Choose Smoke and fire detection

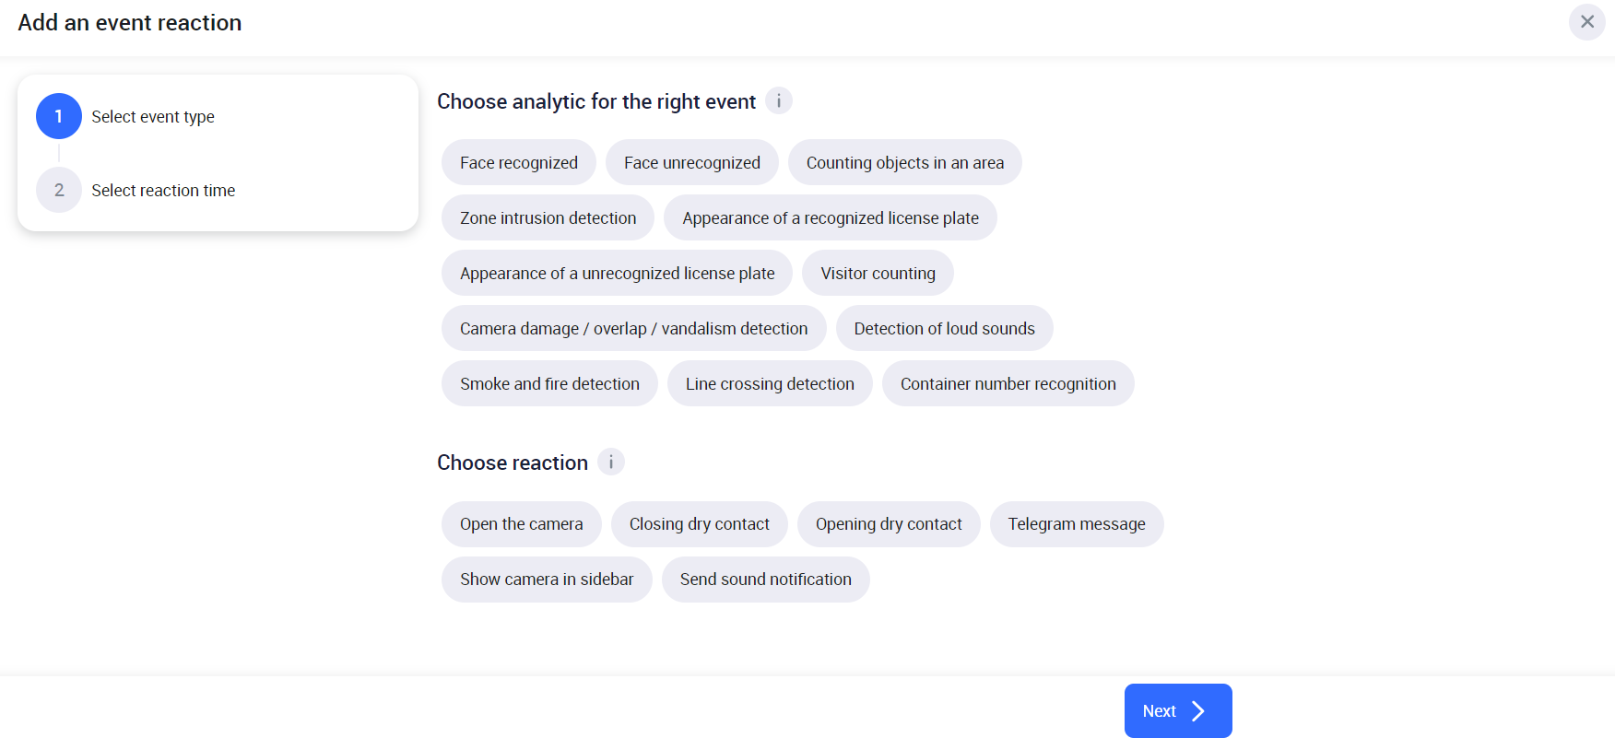(549, 384)
